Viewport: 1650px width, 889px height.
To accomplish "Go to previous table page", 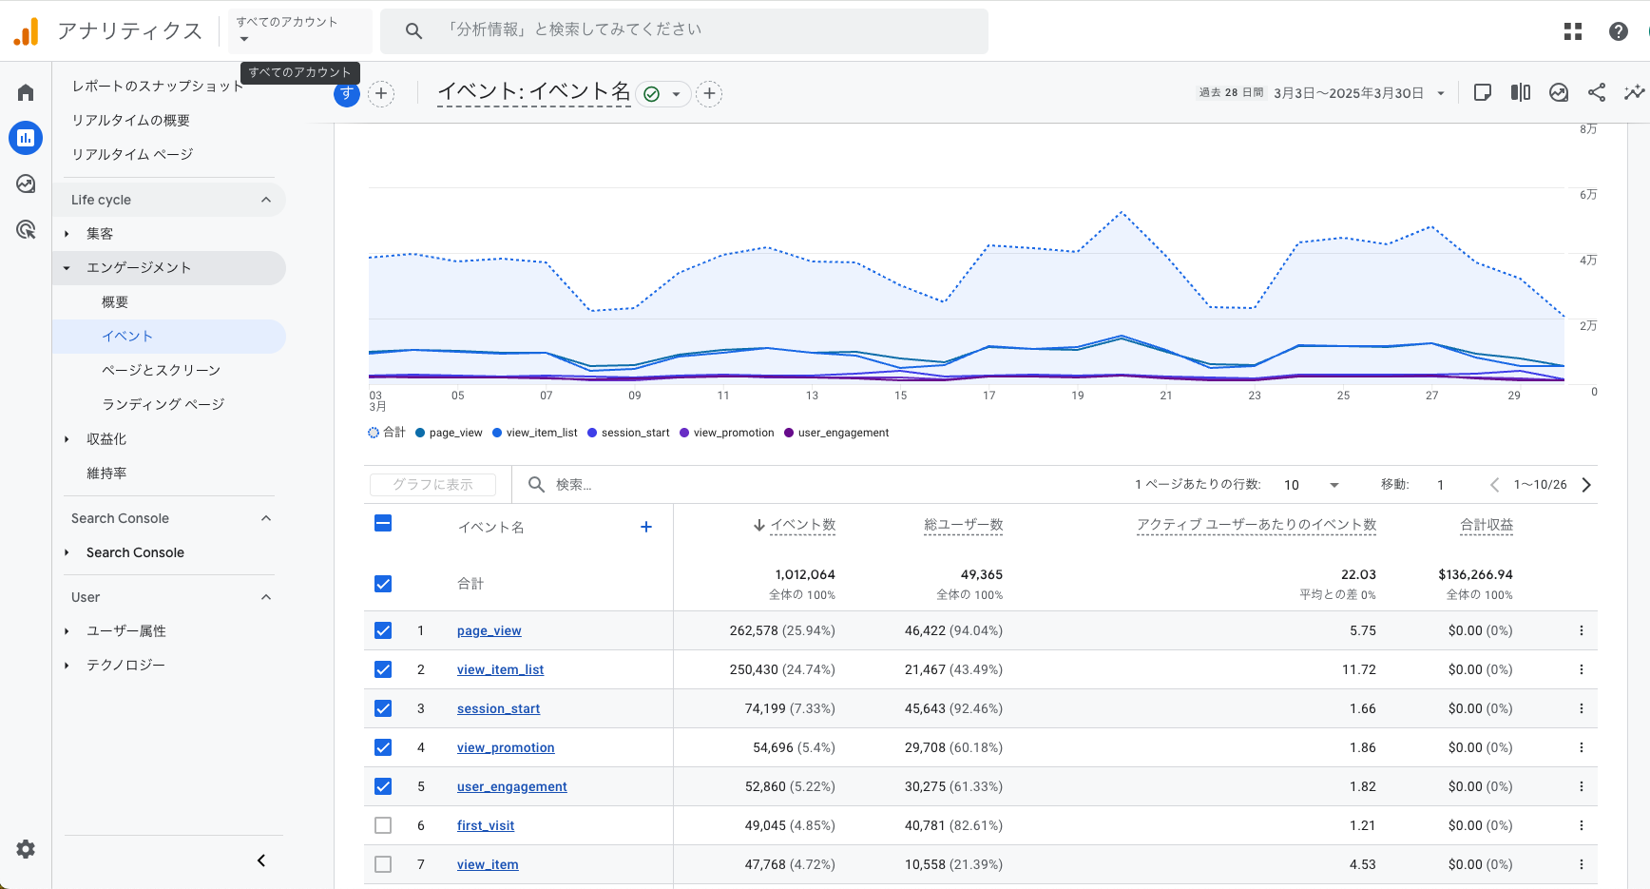I will pos(1494,485).
